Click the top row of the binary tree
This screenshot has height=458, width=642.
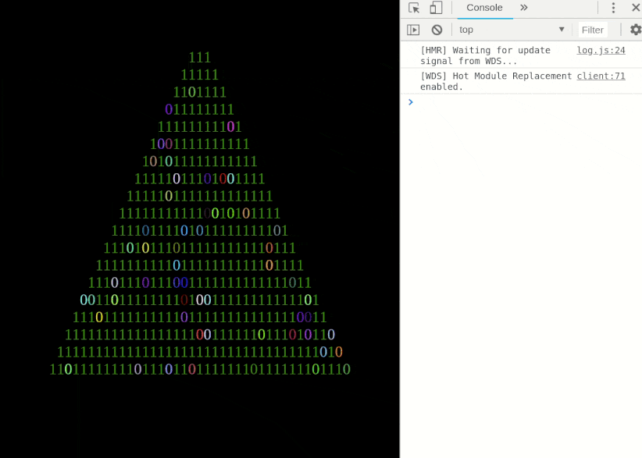pyautogui.click(x=200, y=58)
